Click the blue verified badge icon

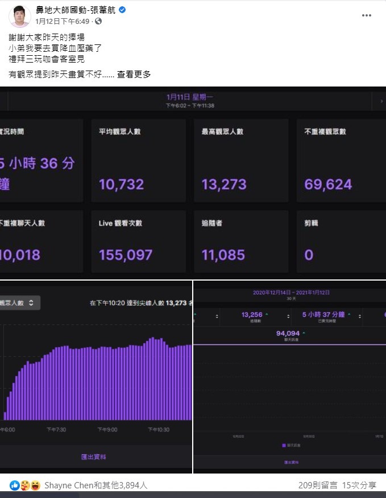122,10
